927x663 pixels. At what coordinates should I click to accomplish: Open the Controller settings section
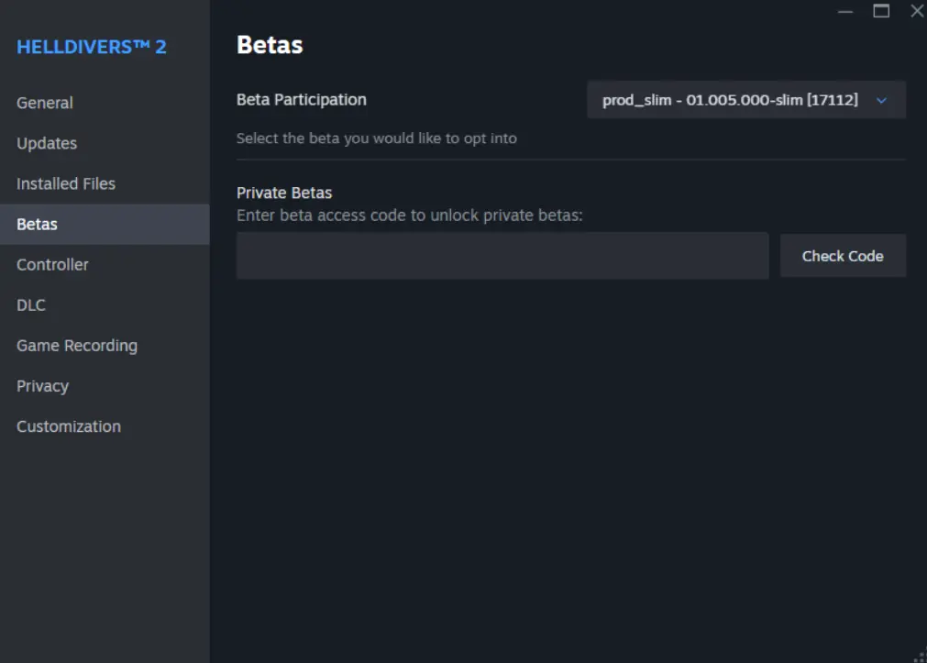click(x=52, y=264)
